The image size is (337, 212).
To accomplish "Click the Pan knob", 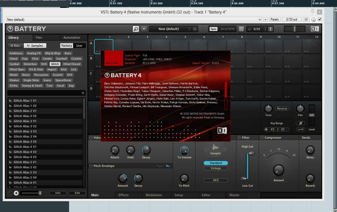I will [300, 109].
